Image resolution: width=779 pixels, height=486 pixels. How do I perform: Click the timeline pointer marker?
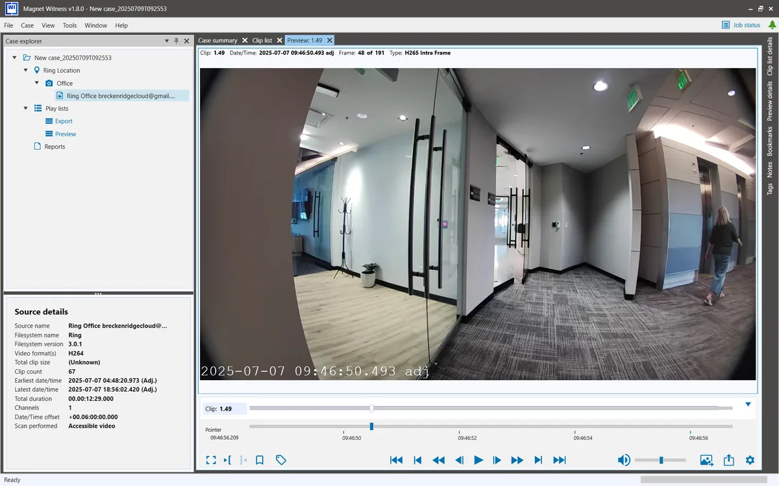click(x=371, y=426)
